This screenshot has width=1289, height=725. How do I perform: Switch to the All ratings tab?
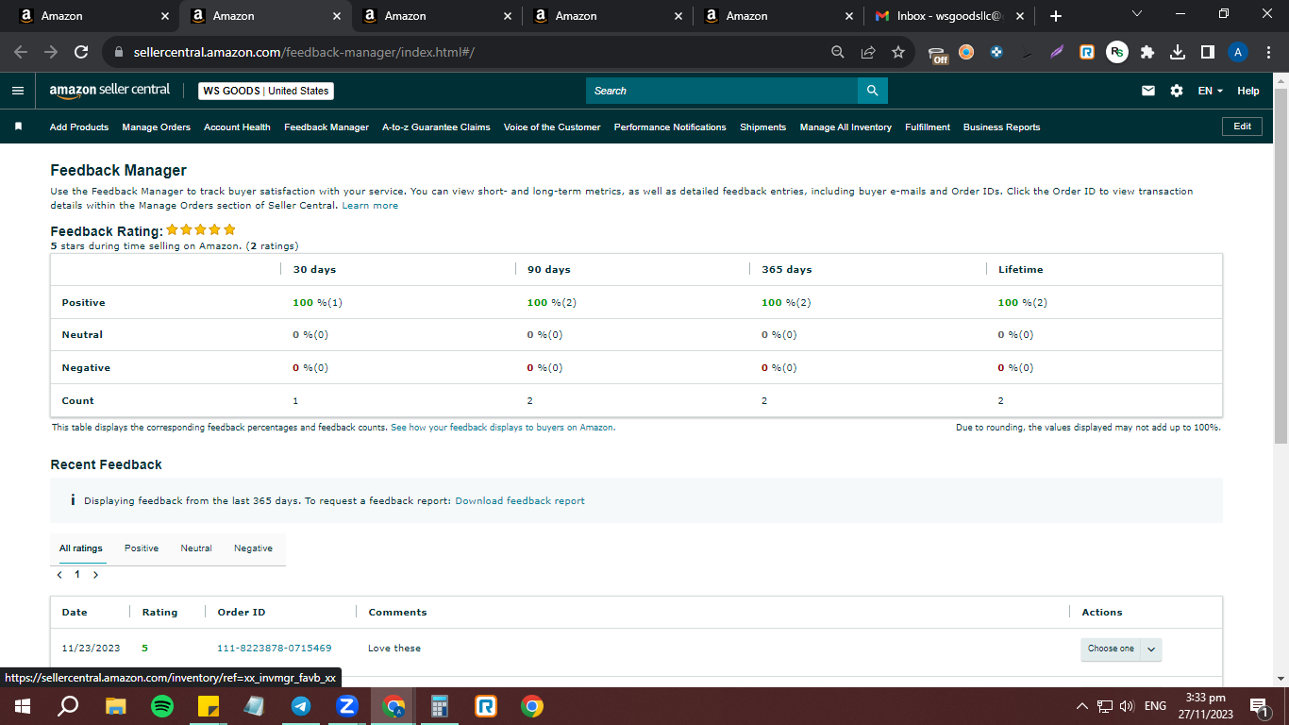click(81, 548)
